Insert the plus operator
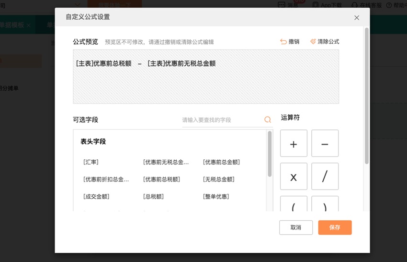The height and width of the screenshot is (262, 407). click(294, 143)
